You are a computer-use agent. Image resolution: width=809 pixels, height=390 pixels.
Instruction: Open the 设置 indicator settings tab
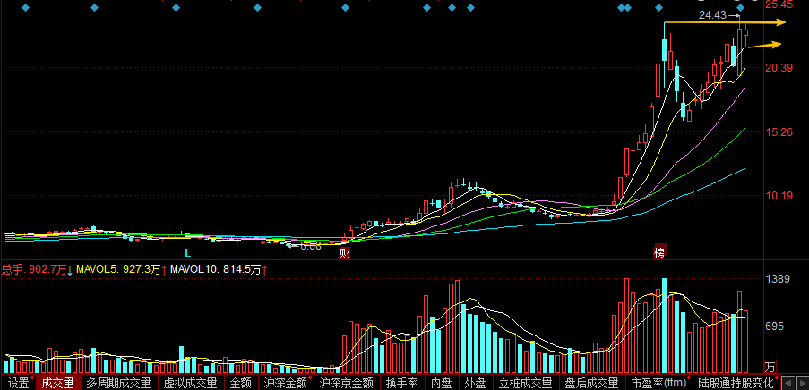coord(18,383)
